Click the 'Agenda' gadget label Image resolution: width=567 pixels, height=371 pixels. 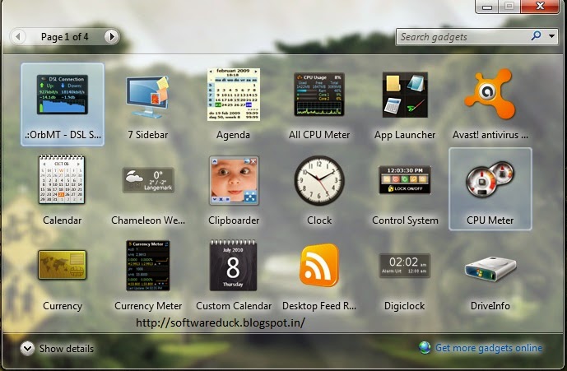point(233,135)
